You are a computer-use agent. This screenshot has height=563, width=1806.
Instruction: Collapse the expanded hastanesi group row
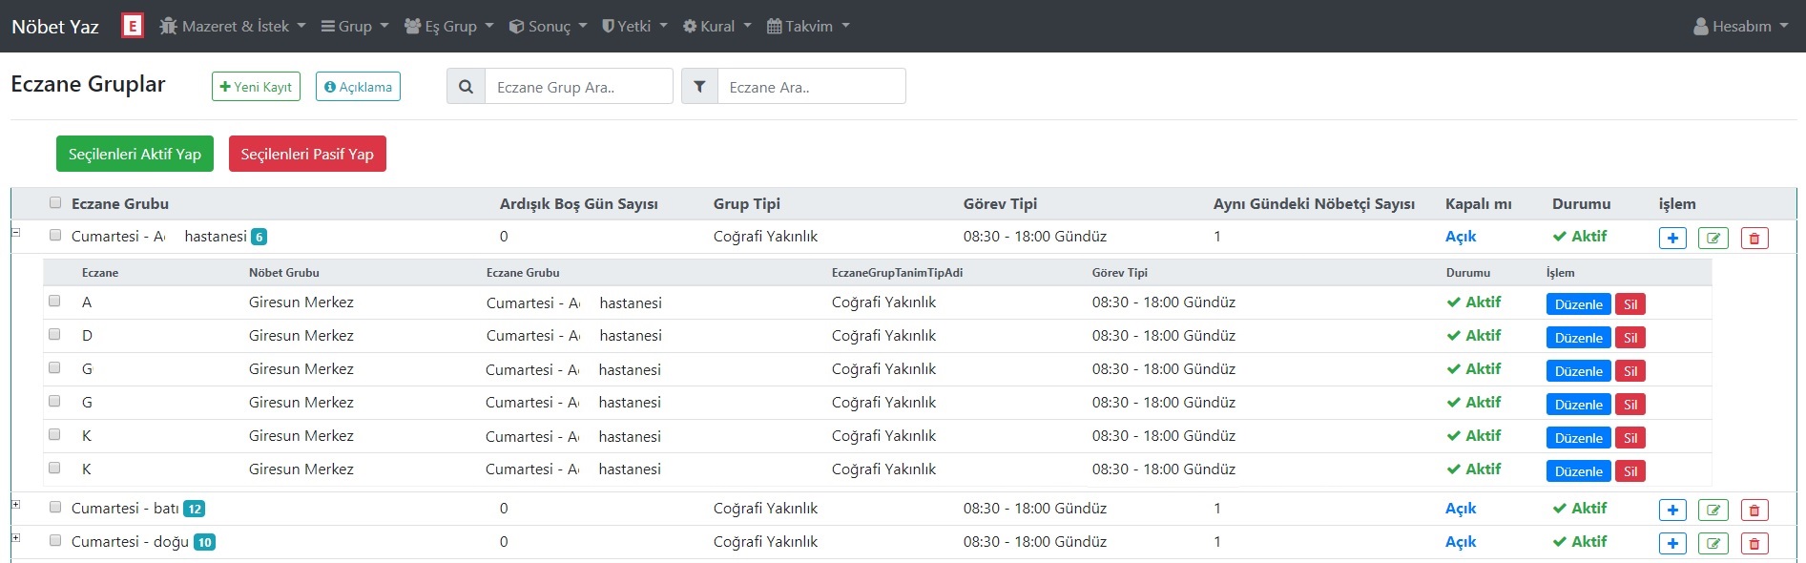16,232
